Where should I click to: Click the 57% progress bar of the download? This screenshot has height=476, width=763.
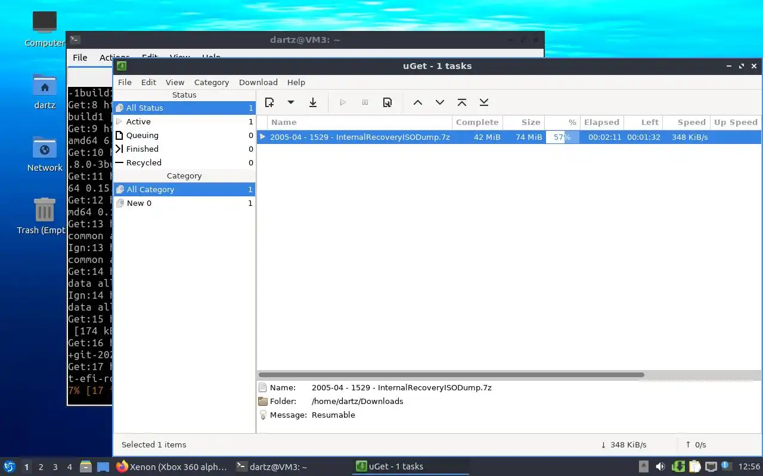coord(563,137)
